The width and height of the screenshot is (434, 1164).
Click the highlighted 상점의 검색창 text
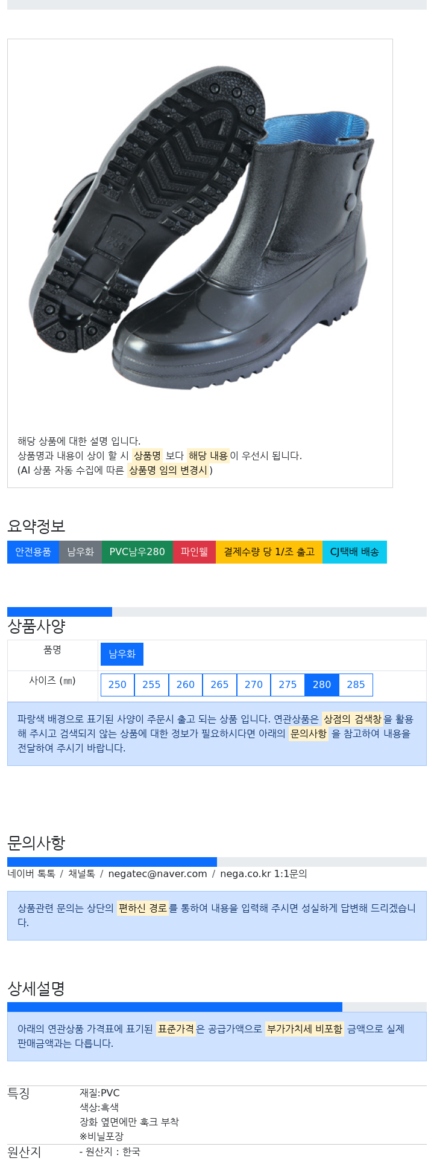353,719
